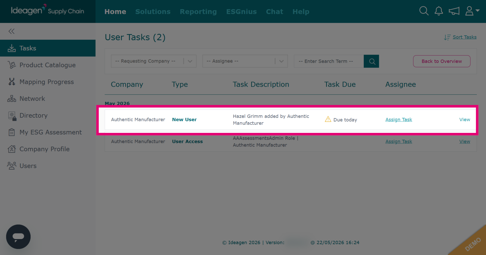Open the Help menu

point(301,12)
